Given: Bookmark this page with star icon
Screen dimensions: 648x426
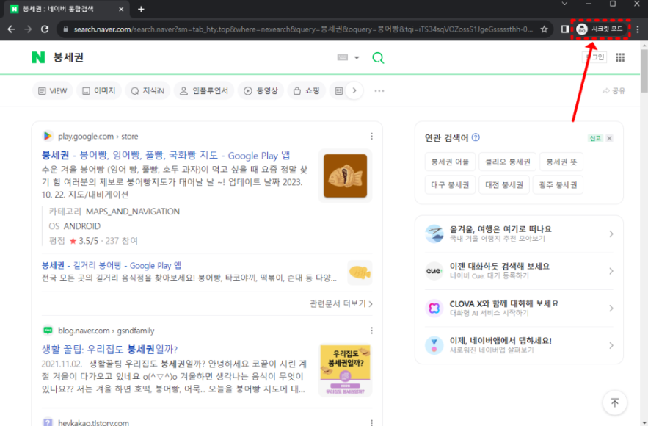Looking at the screenshot, I should point(545,29).
